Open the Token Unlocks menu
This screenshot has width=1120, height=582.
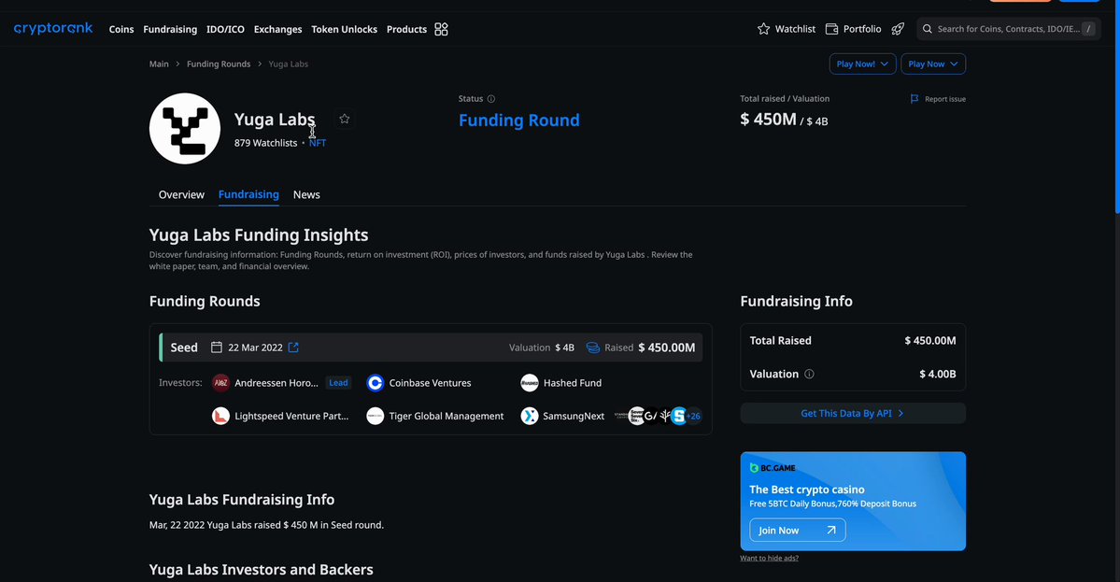click(345, 29)
